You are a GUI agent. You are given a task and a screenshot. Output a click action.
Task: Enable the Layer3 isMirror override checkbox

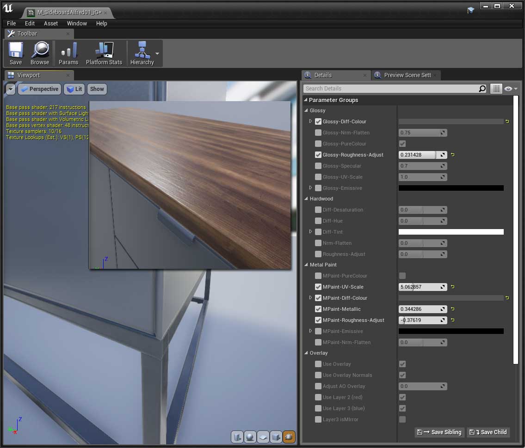318,419
